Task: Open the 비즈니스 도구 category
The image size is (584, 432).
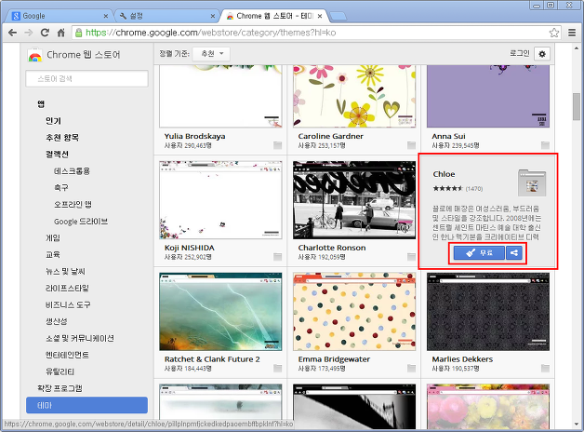Action: tap(68, 304)
